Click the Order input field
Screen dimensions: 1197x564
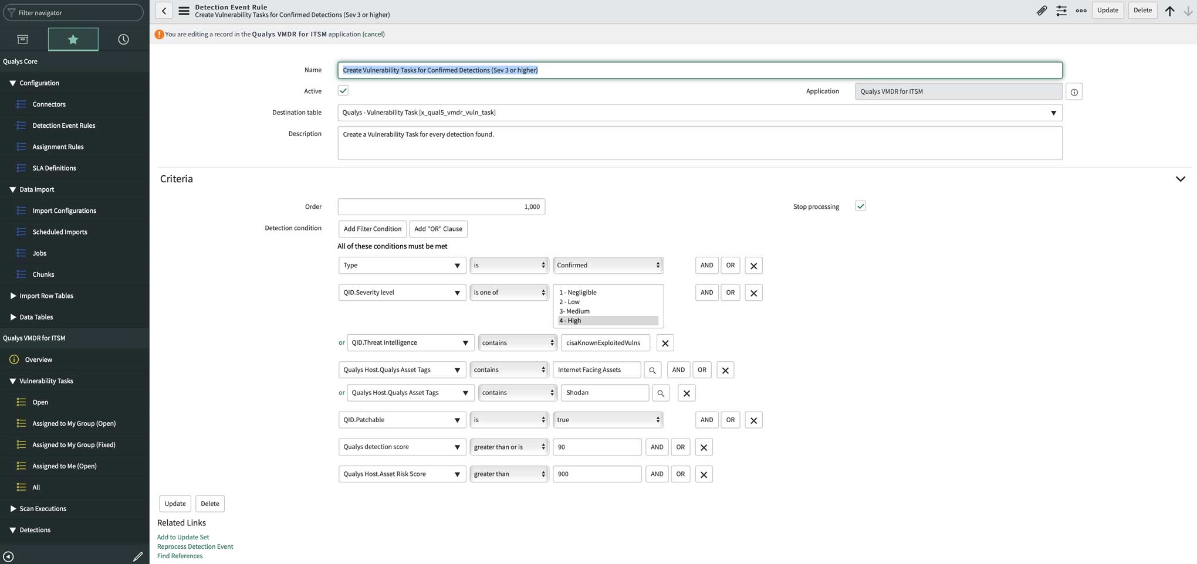441,207
